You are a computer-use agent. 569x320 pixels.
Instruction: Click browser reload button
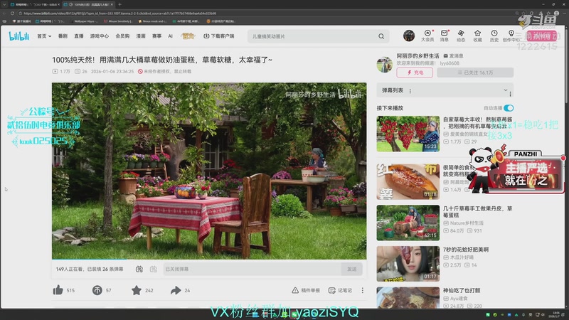point(12,13)
